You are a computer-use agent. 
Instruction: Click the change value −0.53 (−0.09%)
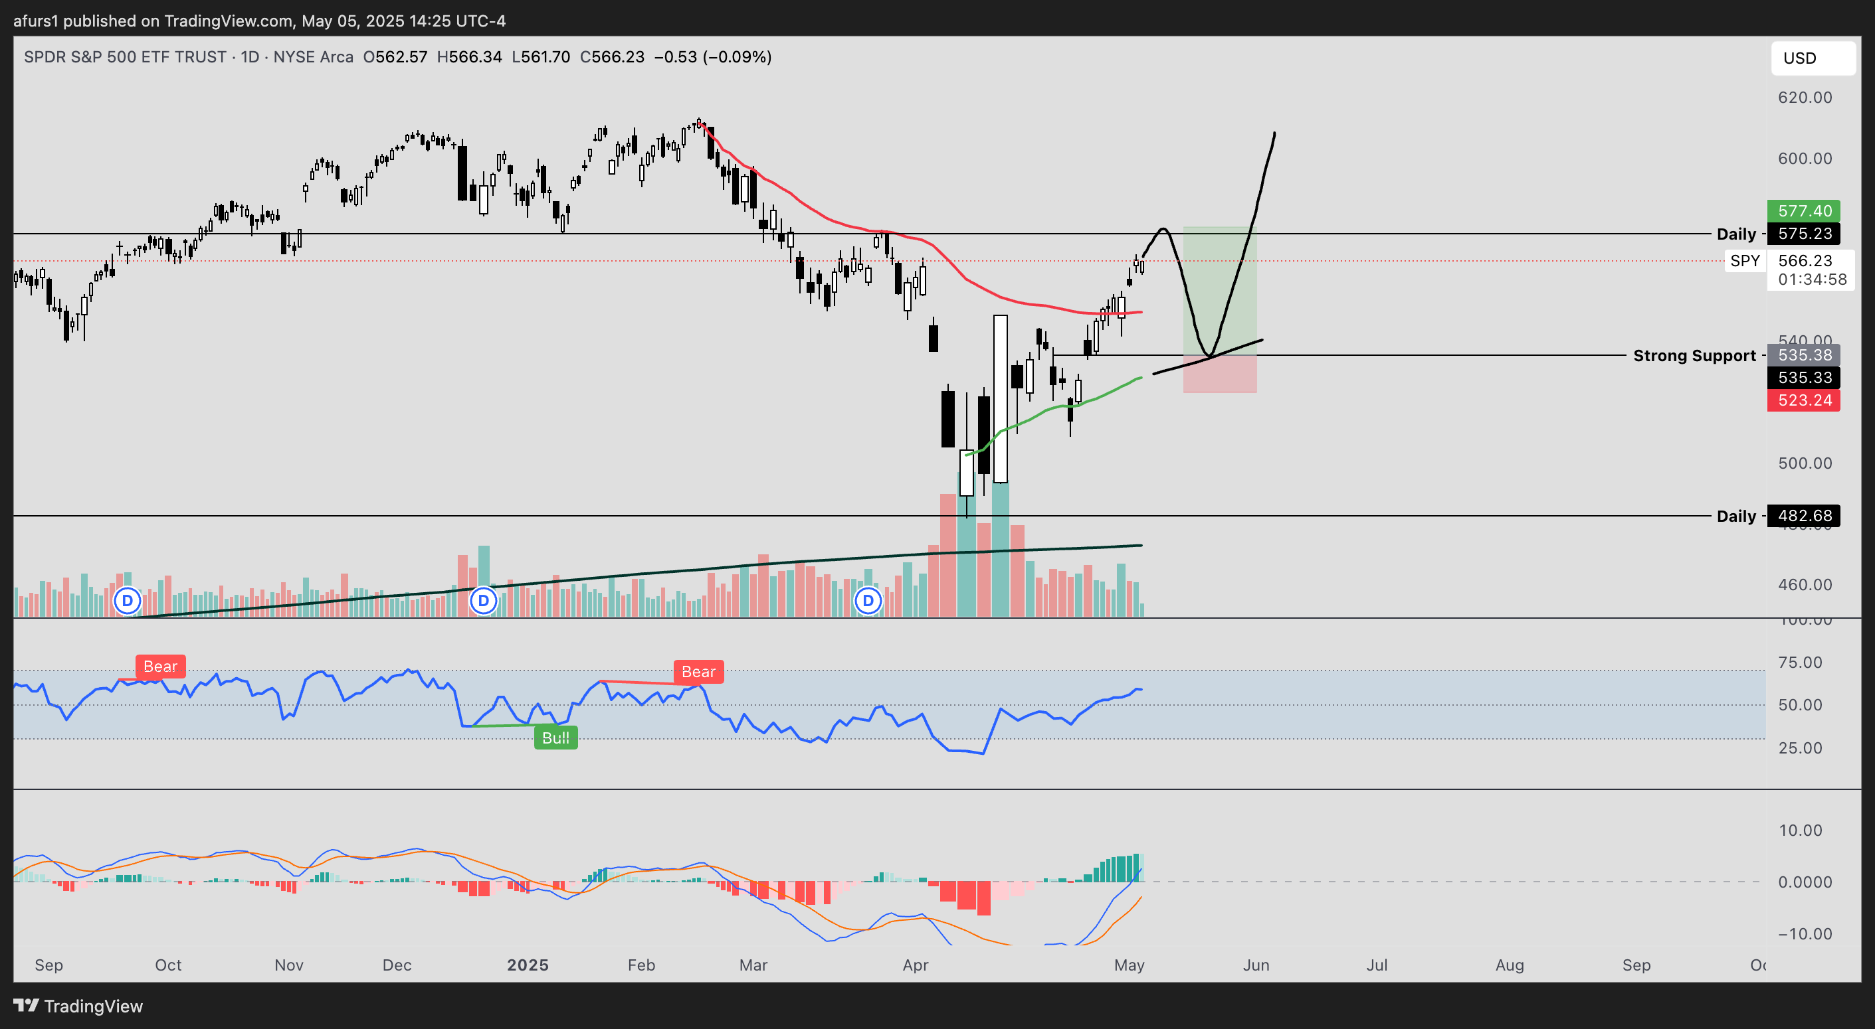point(712,56)
